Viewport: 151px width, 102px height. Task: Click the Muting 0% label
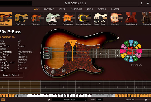(136, 65)
